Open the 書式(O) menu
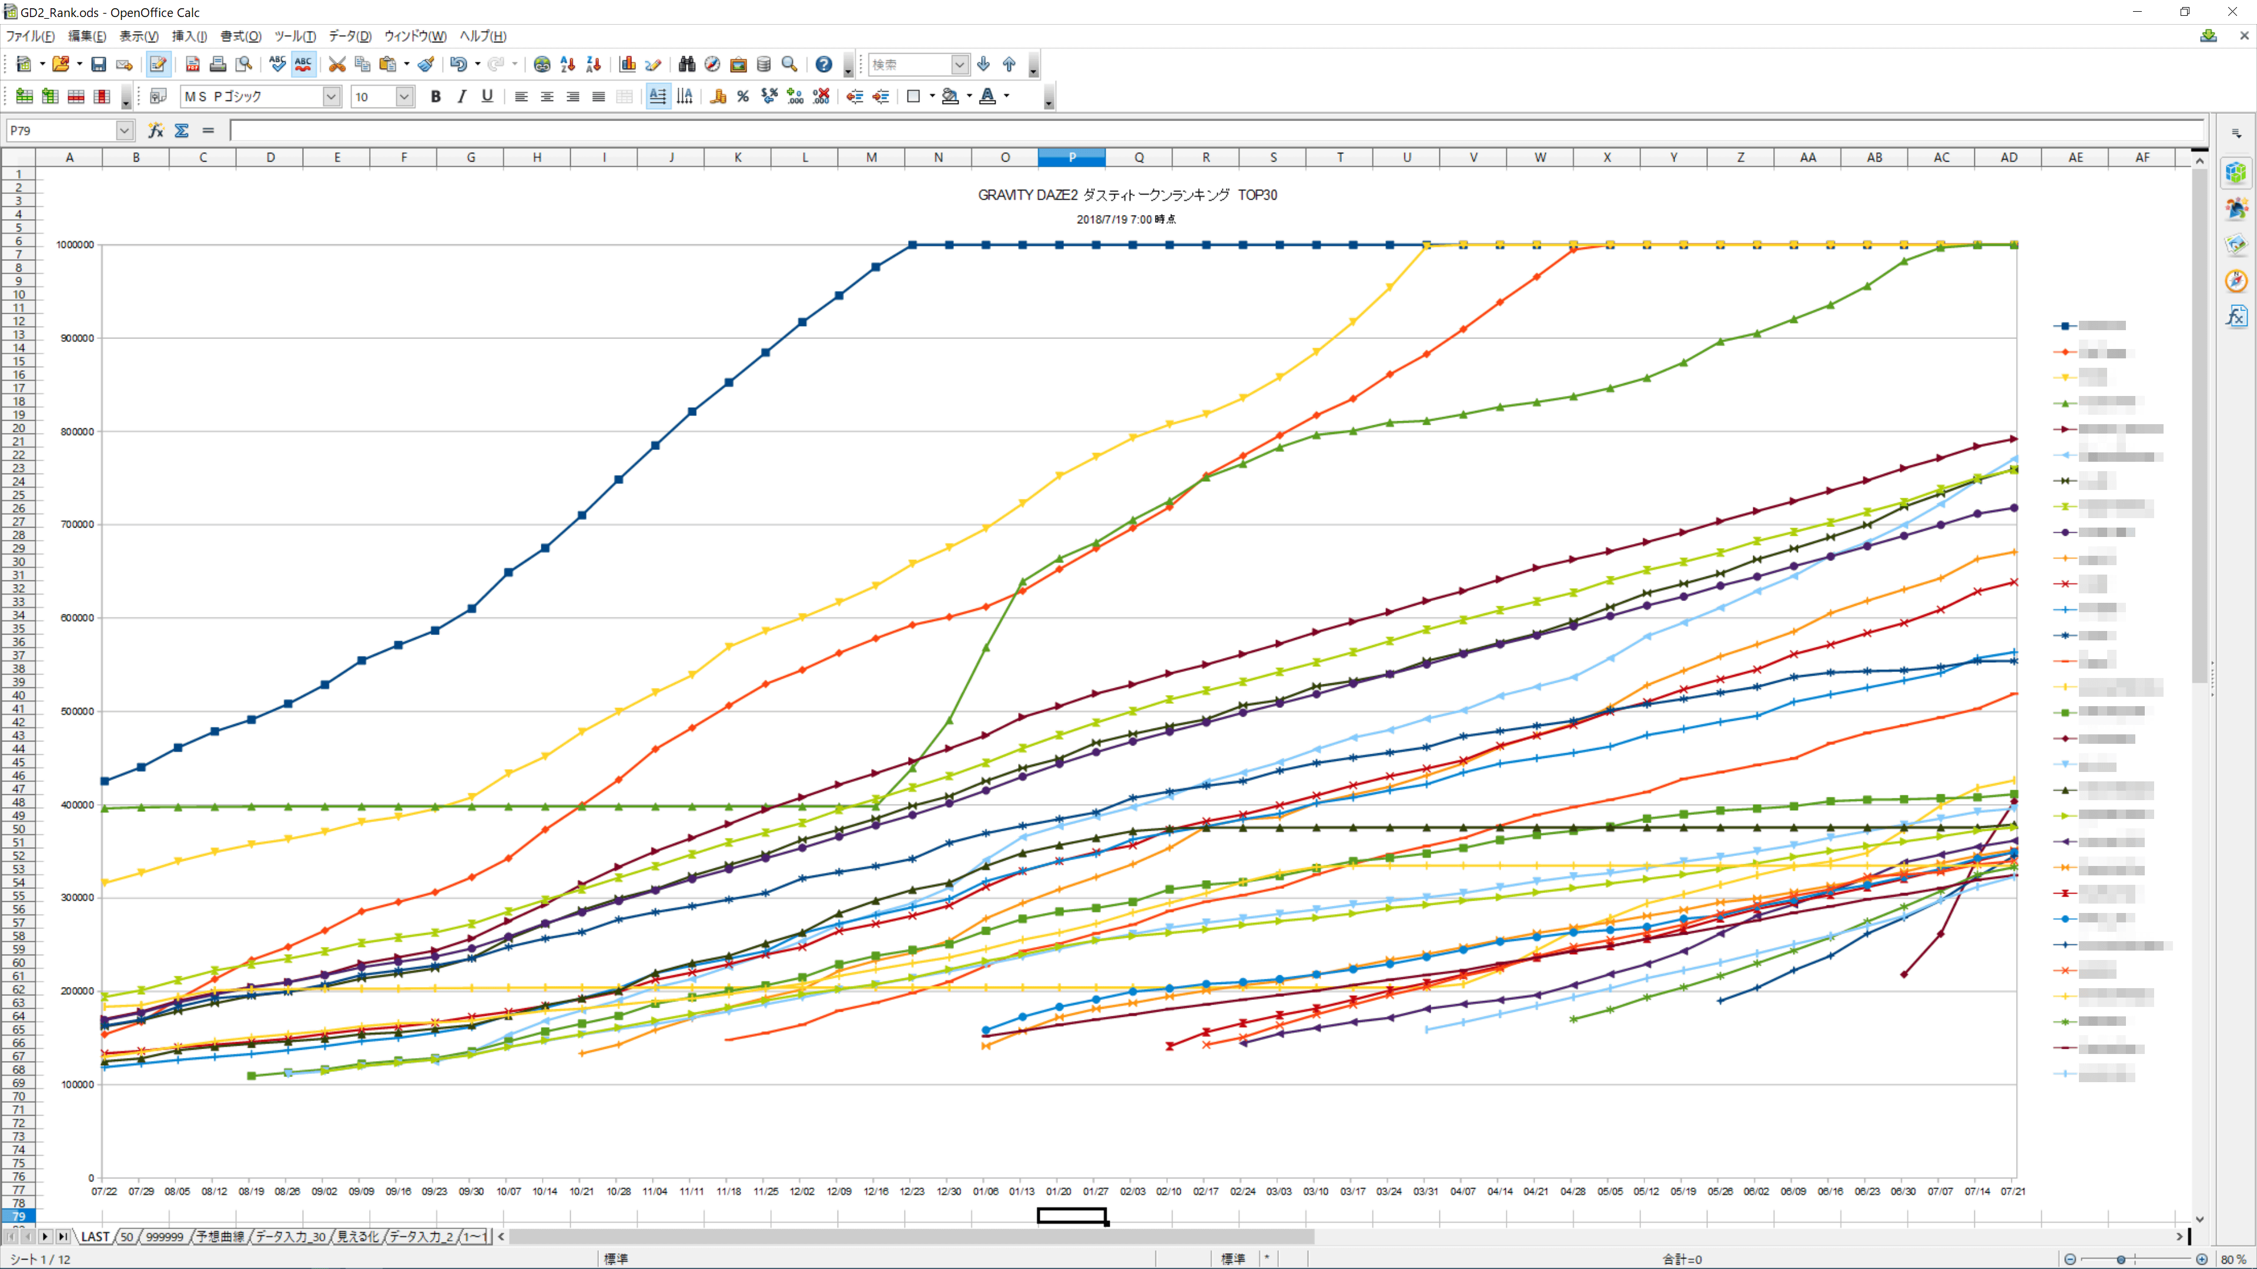 240,36
